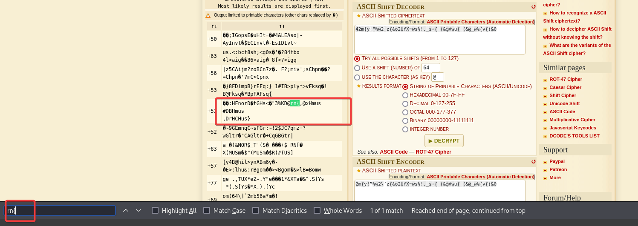
Task: Click the '1 of 1 match' status text
Action: click(386, 210)
